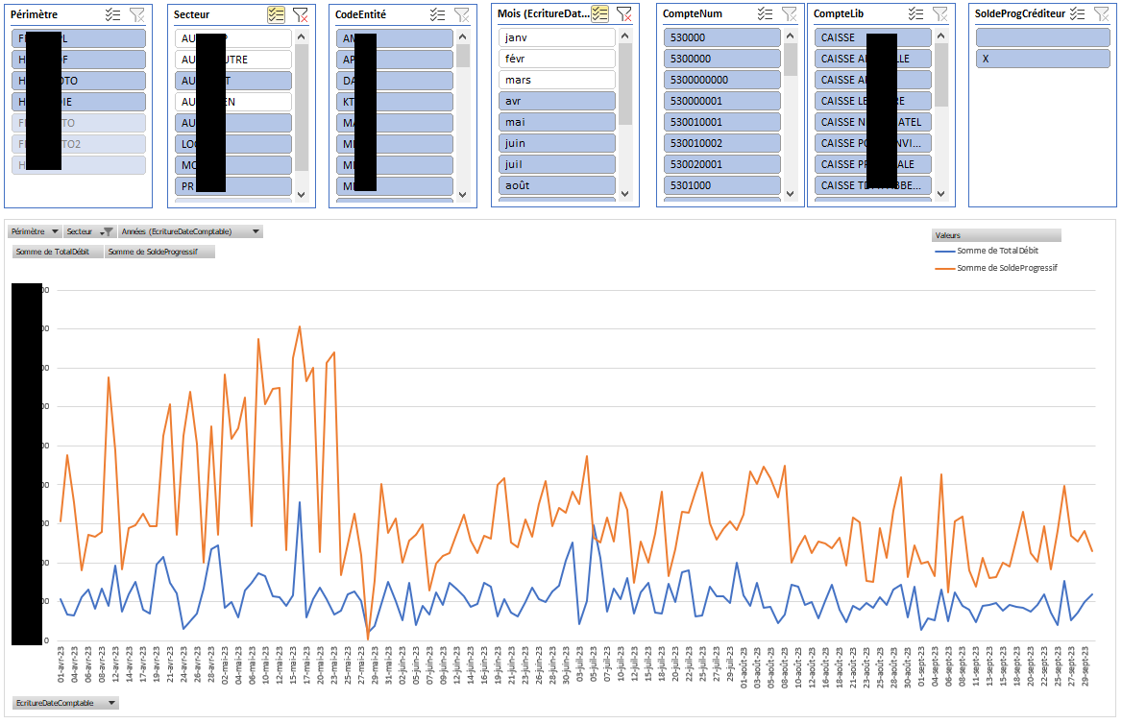The height and width of the screenshot is (724, 1122).
Task: Toggle the juil month in the Mois slicer
Action: coord(557,164)
